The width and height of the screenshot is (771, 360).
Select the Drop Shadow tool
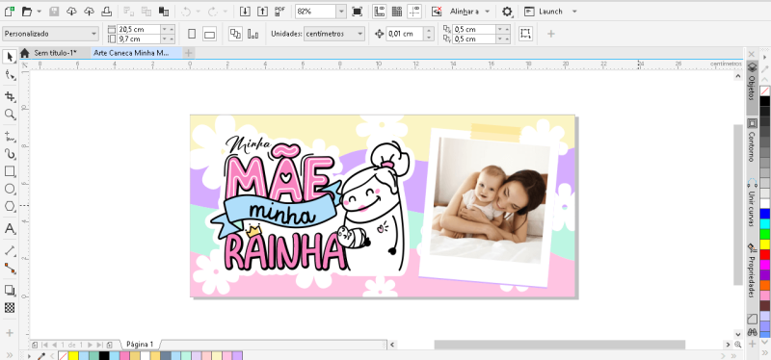click(x=10, y=290)
